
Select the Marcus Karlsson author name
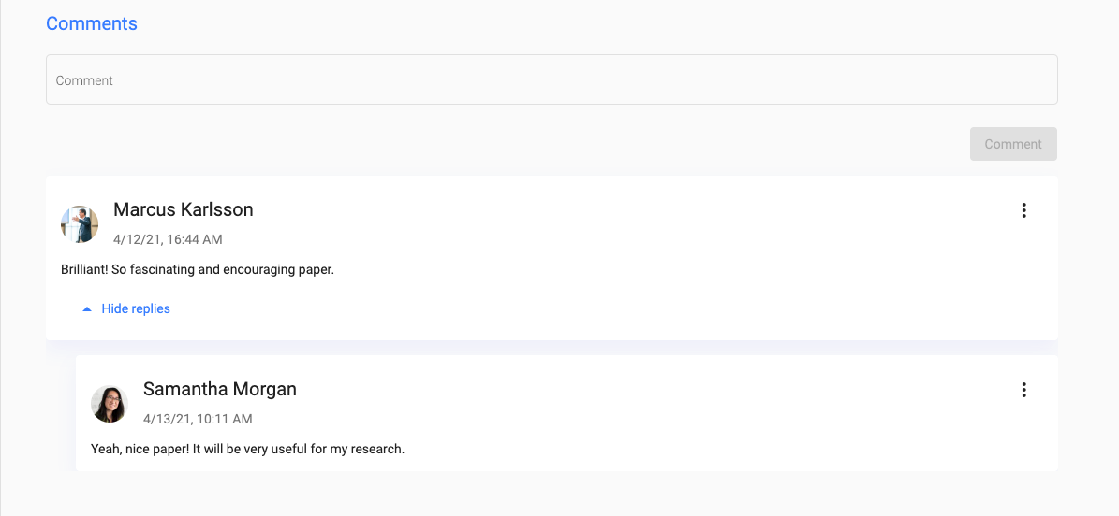pyautogui.click(x=184, y=209)
